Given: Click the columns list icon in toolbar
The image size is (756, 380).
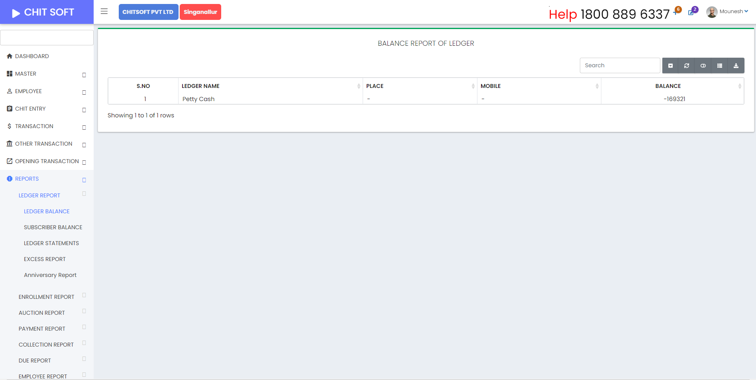Looking at the screenshot, I should pyautogui.click(x=719, y=66).
